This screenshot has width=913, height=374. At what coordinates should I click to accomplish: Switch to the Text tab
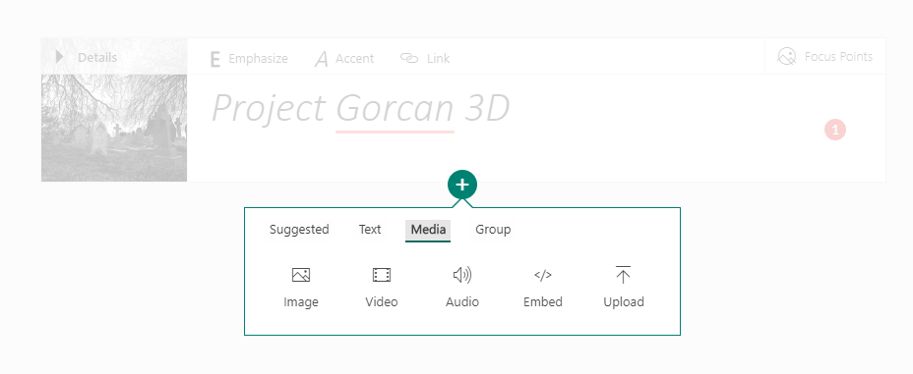click(x=370, y=230)
